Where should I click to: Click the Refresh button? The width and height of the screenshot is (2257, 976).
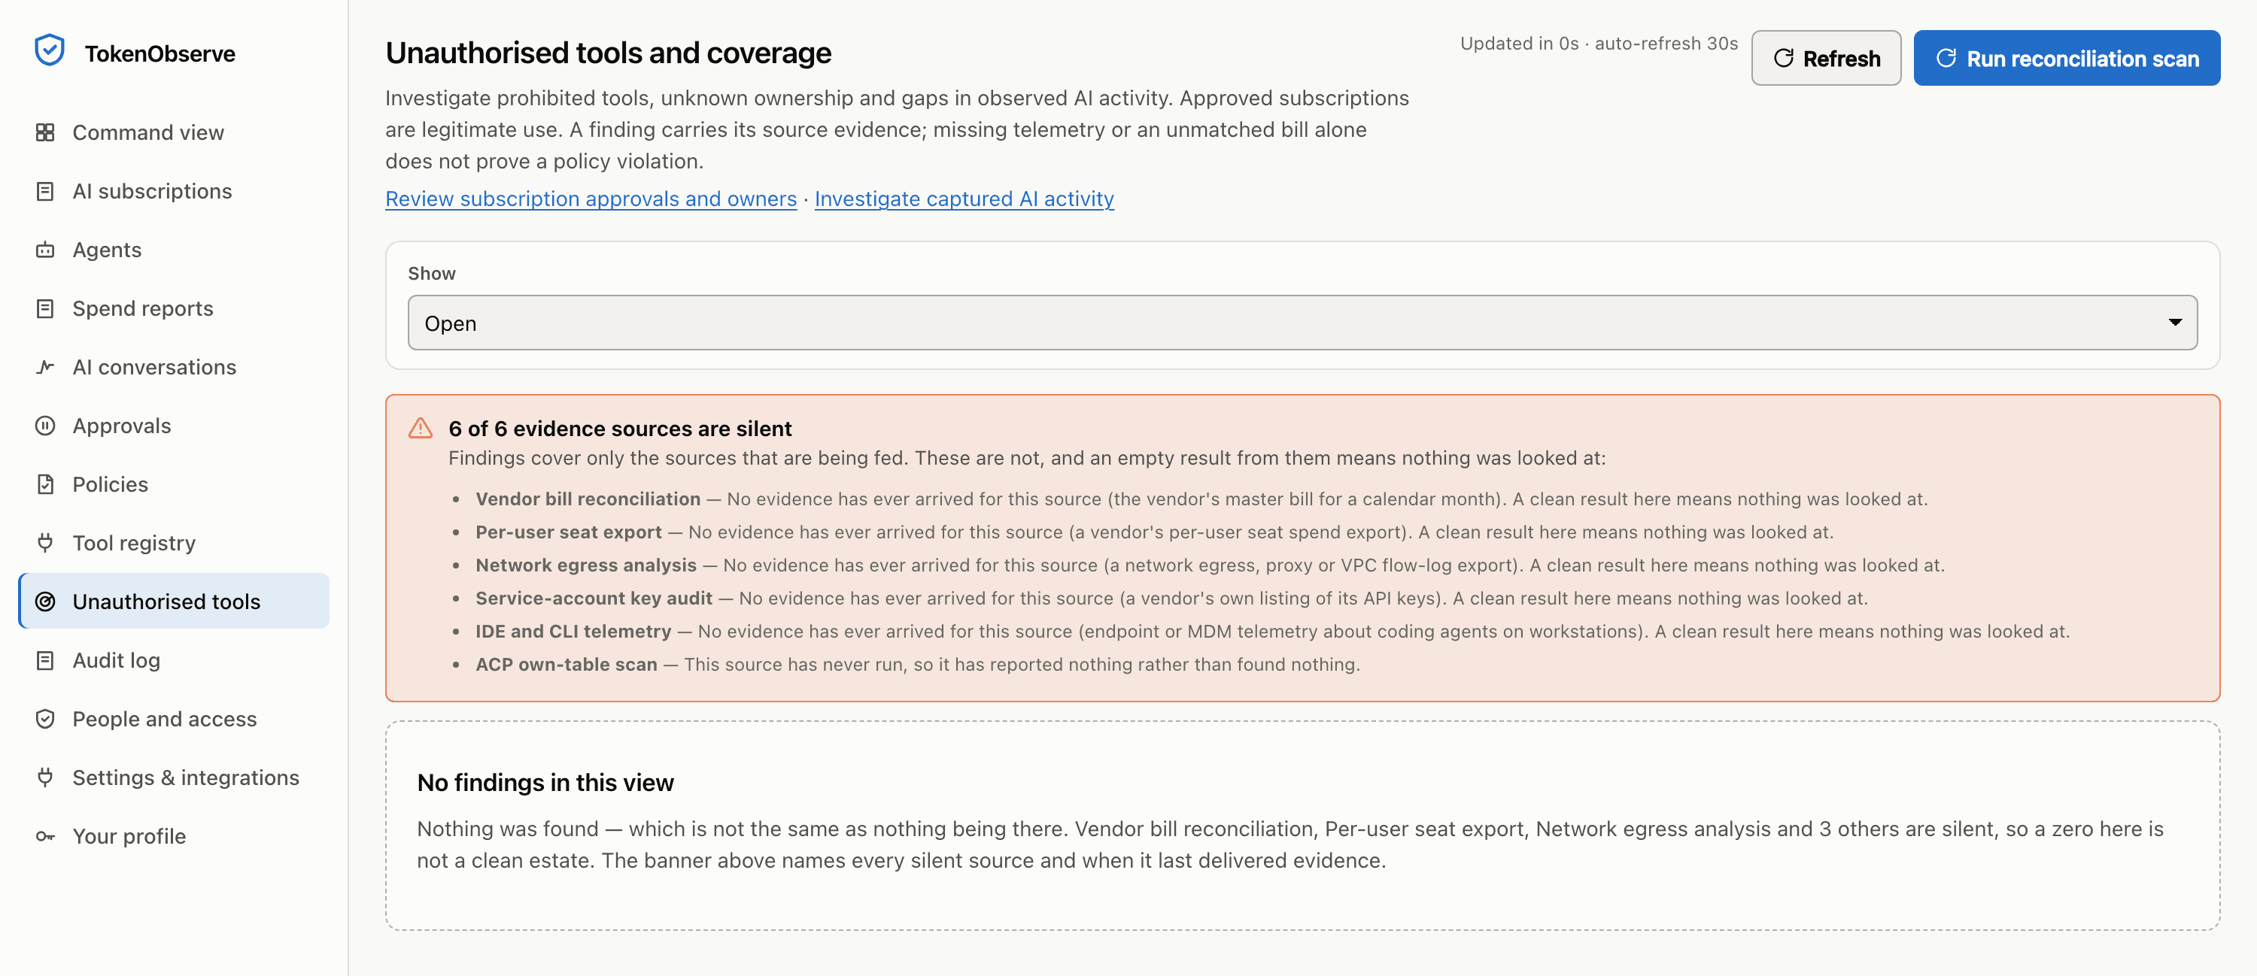click(1826, 58)
